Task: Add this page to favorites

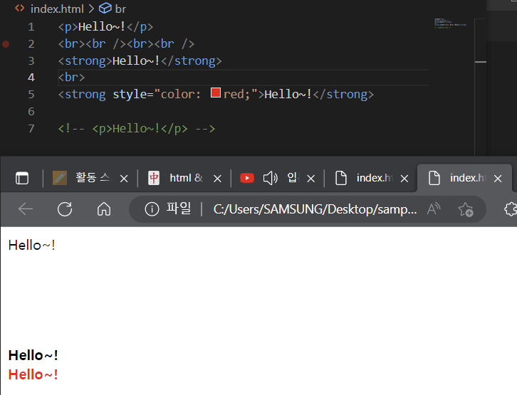Action: pyautogui.click(x=466, y=209)
